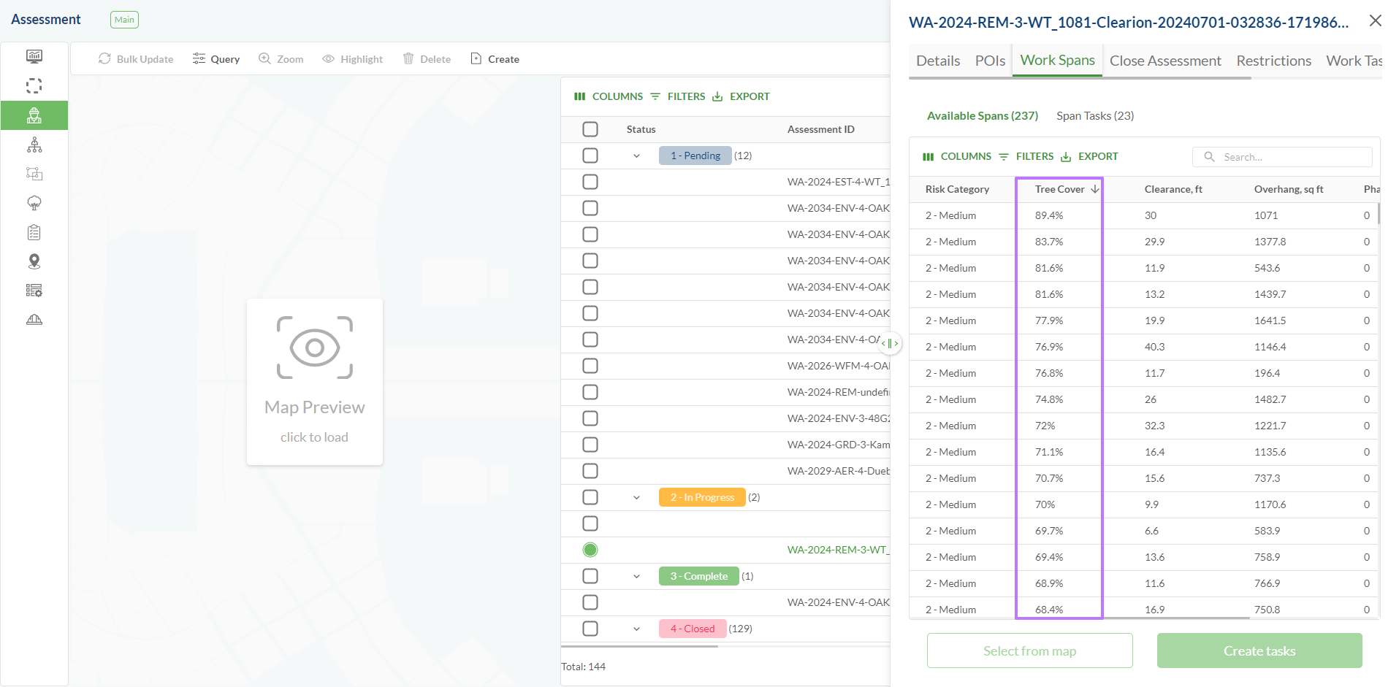This screenshot has width=1399, height=687.
Task: Click the Create tasks button
Action: click(x=1259, y=650)
